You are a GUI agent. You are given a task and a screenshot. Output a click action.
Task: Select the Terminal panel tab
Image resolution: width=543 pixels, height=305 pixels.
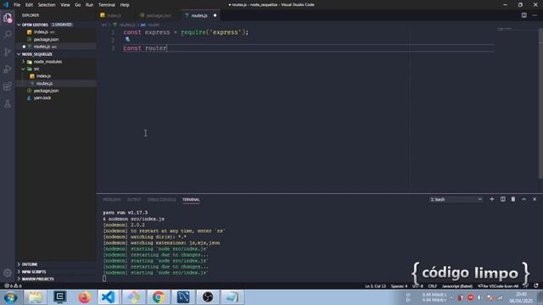191,200
